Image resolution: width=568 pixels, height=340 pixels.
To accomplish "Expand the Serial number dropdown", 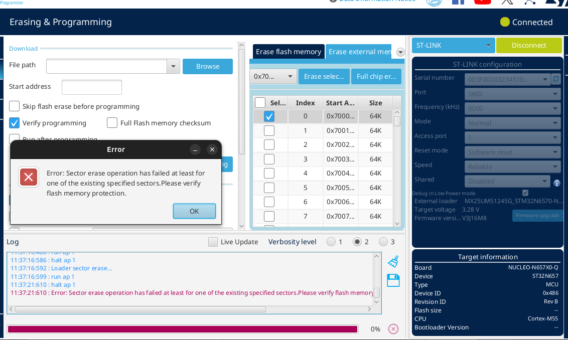I will coord(507,79).
